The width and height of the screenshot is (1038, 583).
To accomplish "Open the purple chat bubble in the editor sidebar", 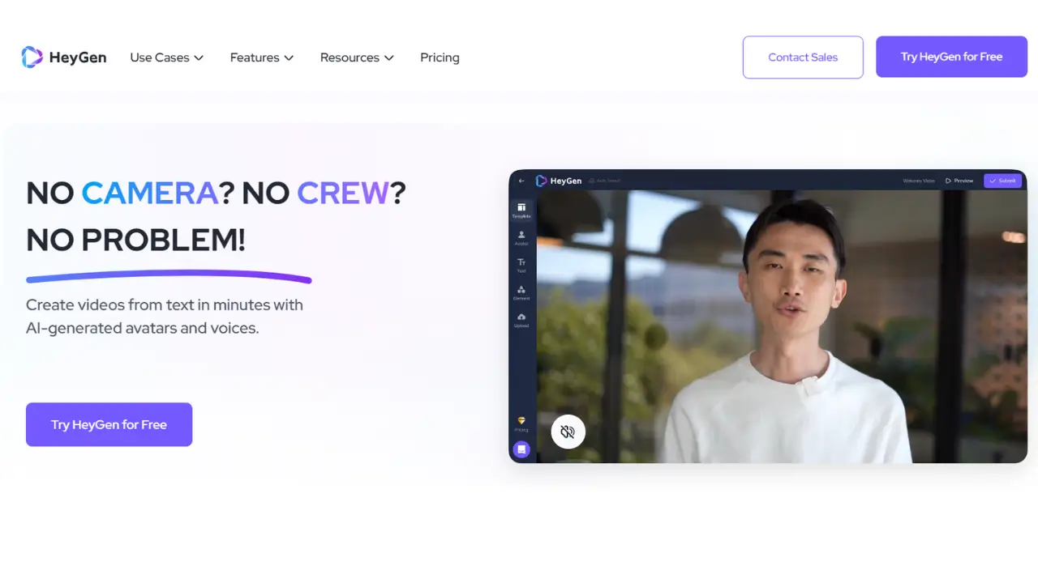I will pyautogui.click(x=521, y=449).
